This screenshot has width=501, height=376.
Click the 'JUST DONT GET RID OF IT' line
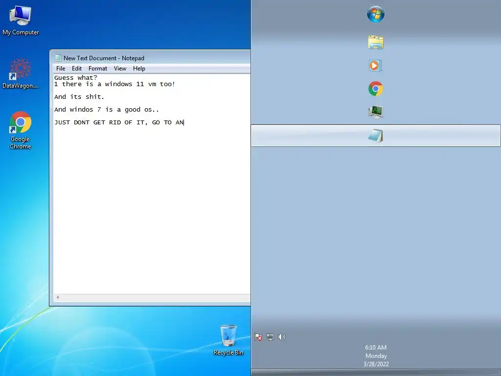119,122
